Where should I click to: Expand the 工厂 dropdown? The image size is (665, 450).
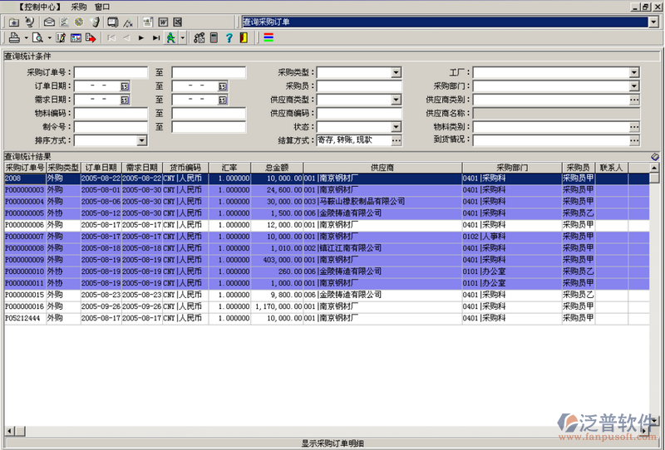(634, 73)
